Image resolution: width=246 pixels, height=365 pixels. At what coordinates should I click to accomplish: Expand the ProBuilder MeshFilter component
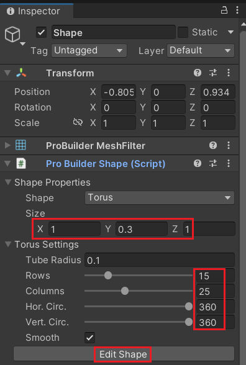coord(7,145)
